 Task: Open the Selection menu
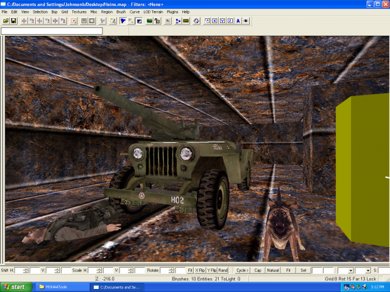click(40, 12)
